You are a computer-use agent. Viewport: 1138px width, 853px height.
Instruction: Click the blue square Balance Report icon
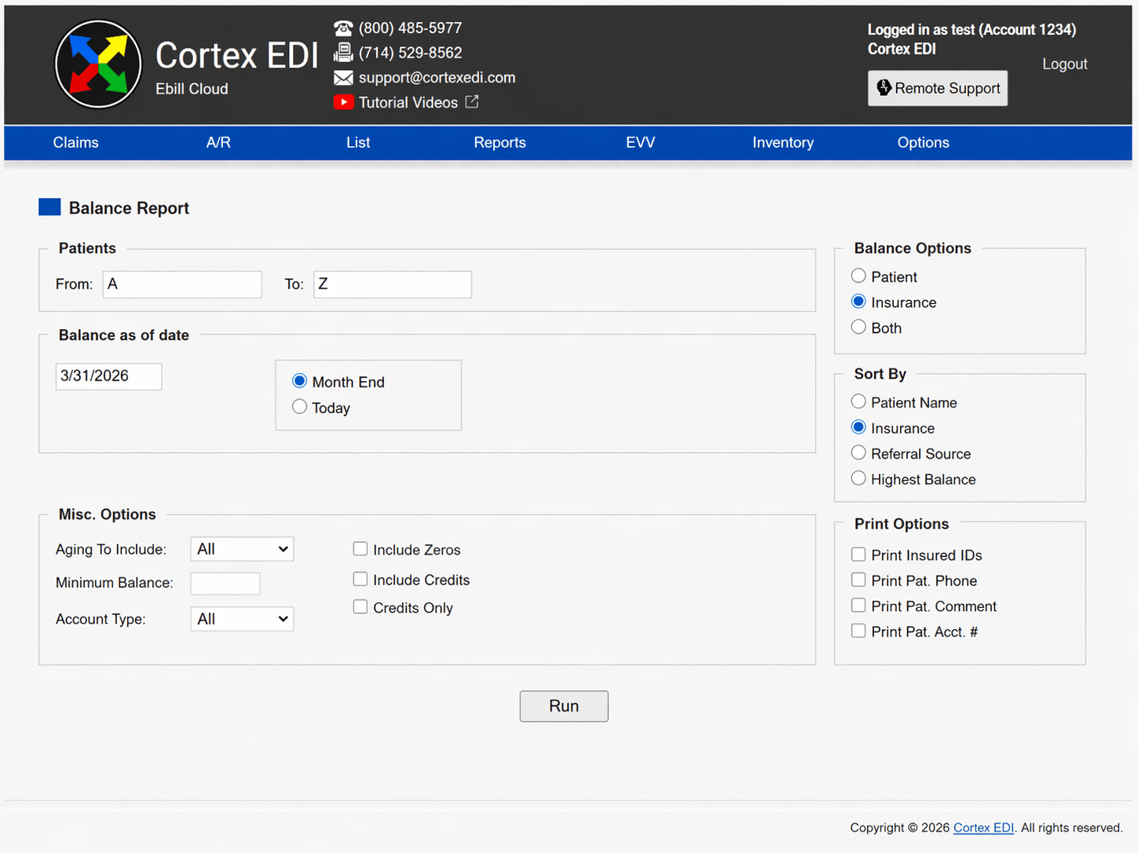pos(49,207)
